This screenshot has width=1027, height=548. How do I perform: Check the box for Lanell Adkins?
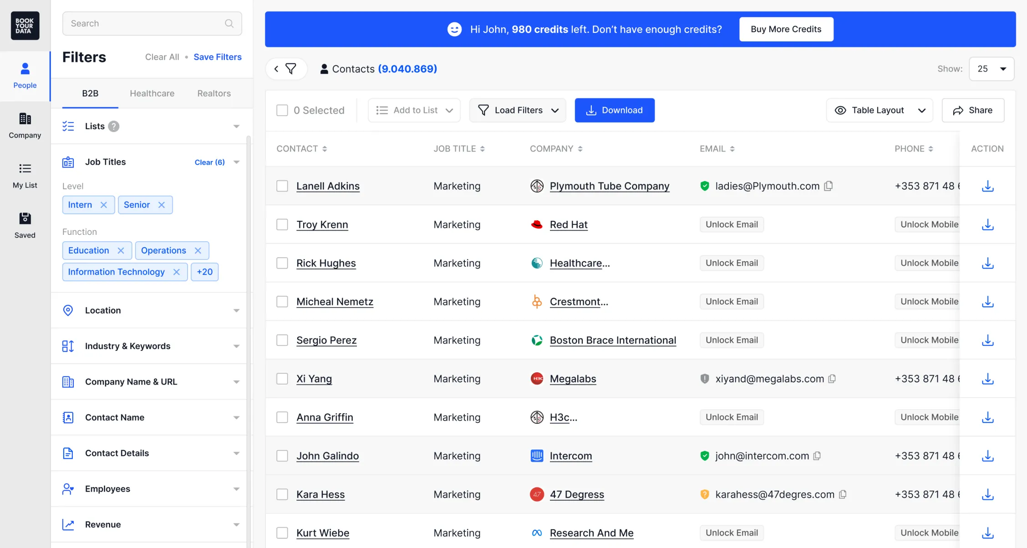[282, 186]
